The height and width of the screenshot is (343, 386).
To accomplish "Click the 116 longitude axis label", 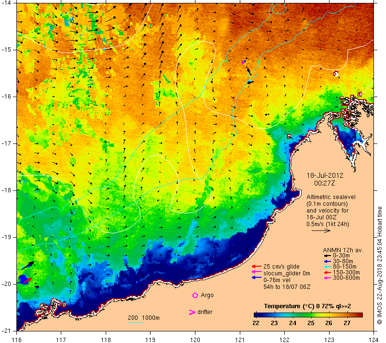I will point(17,340).
